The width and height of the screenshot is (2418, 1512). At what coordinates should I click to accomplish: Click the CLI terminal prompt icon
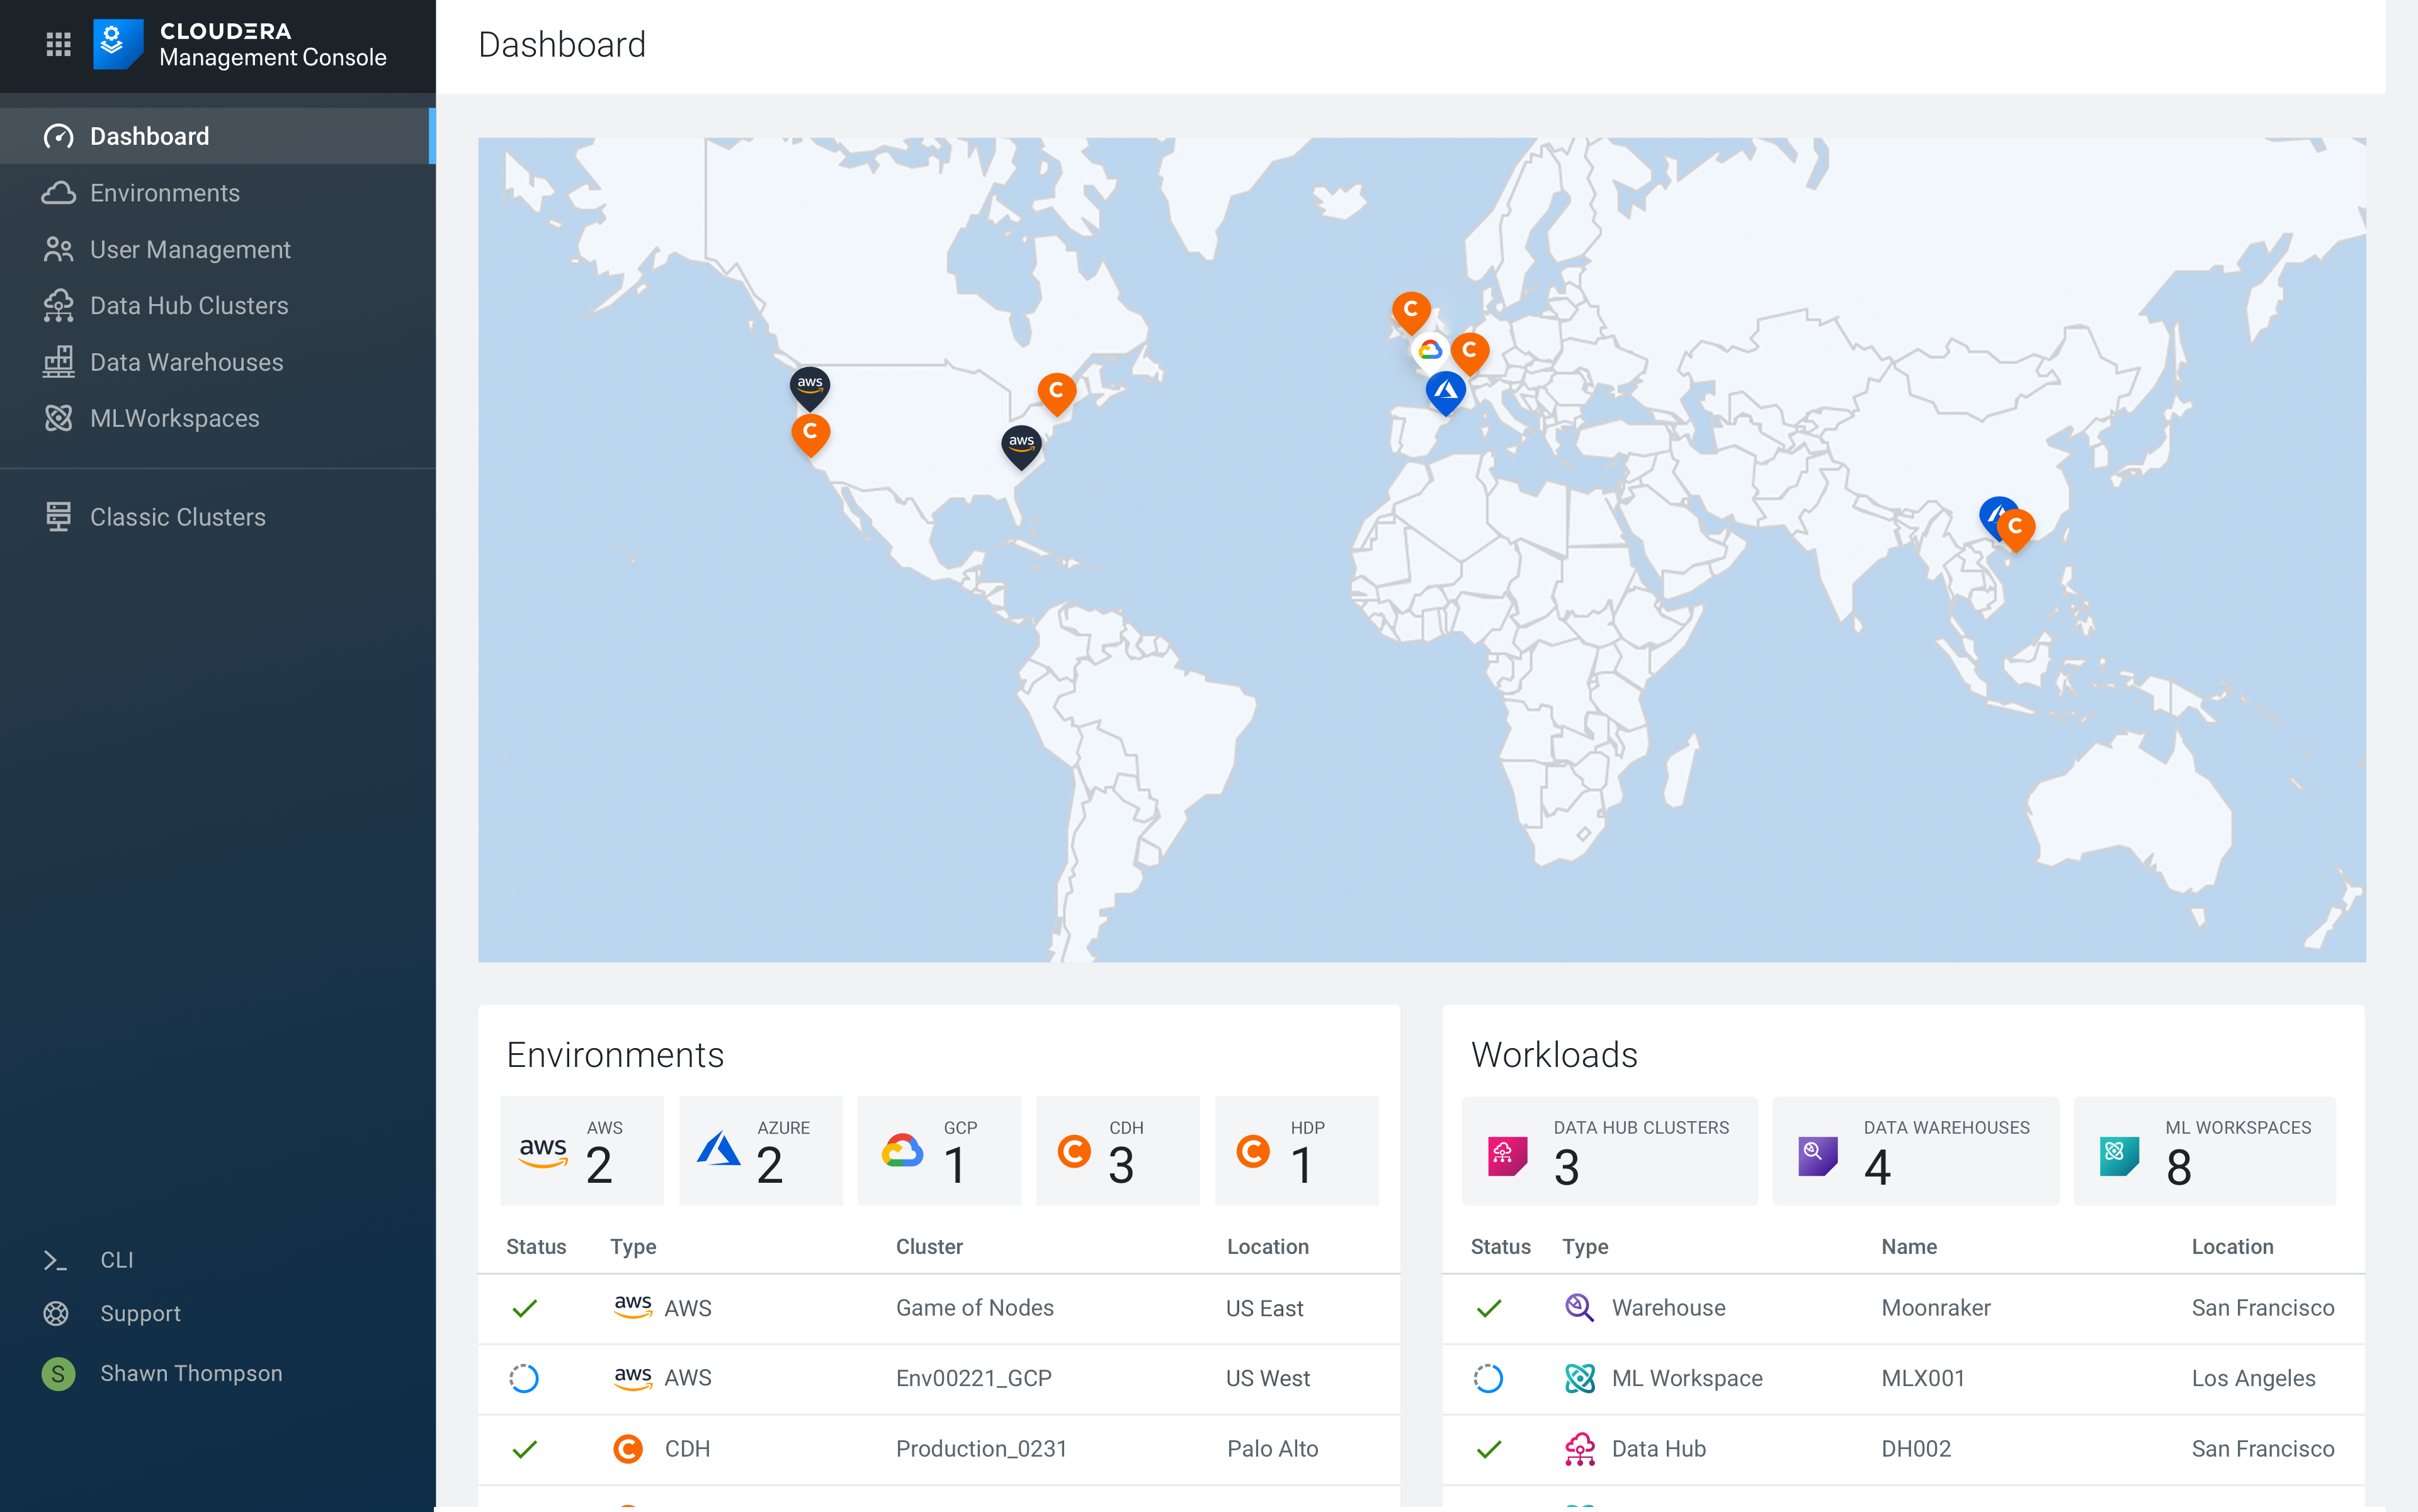[55, 1260]
